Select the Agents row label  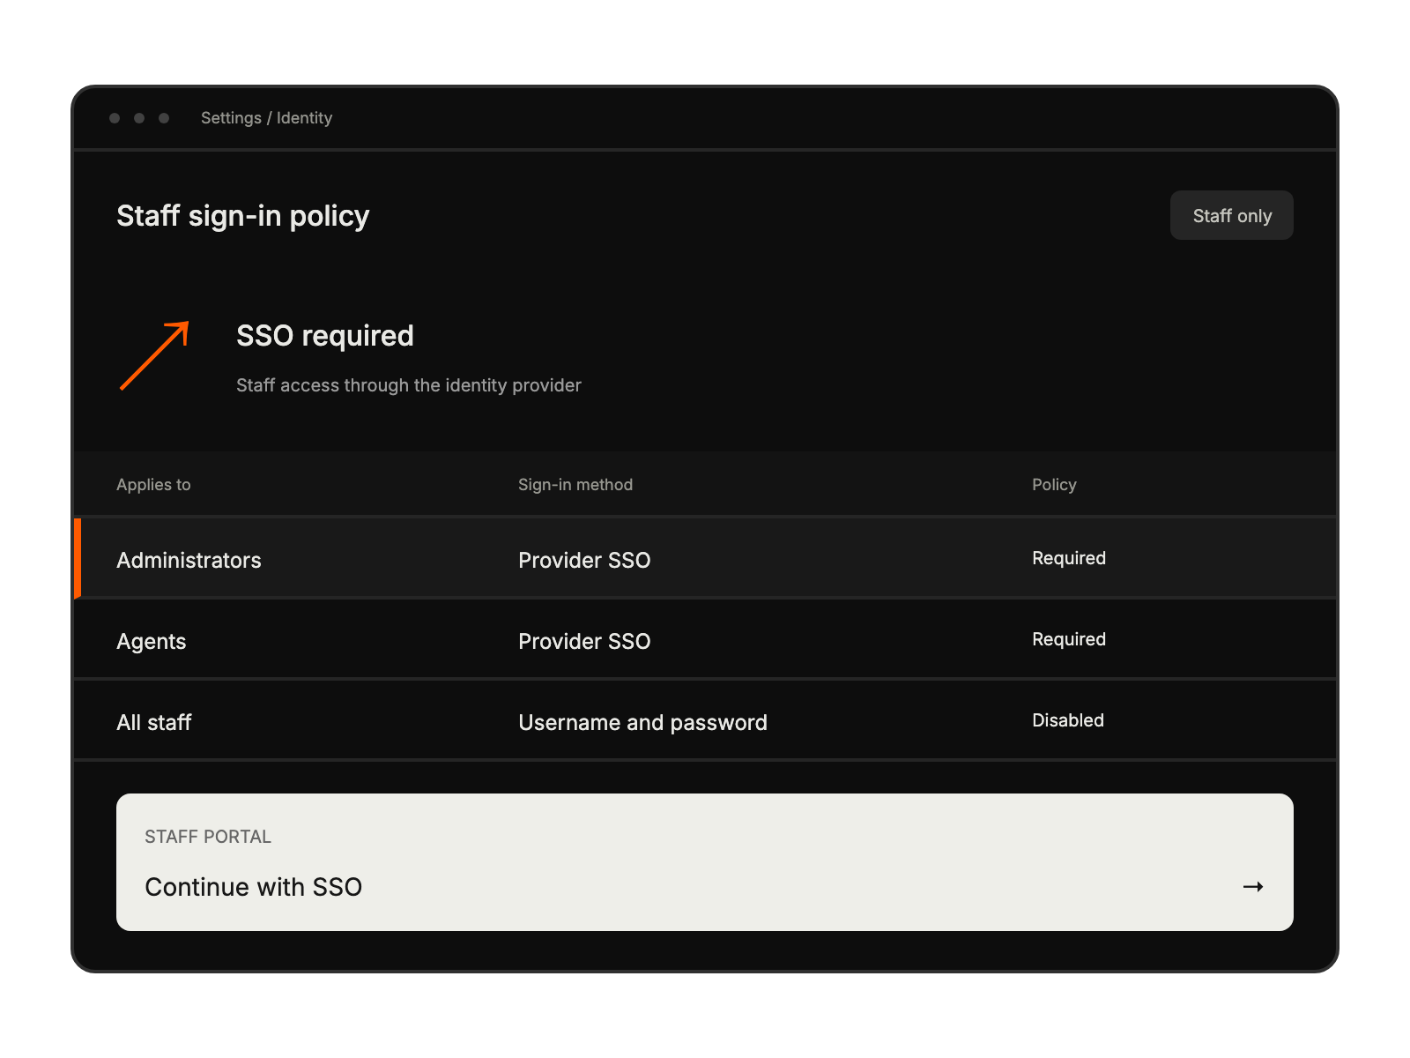pyautogui.click(x=152, y=642)
